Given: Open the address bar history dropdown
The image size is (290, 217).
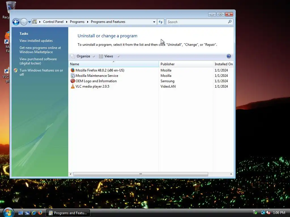Looking at the screenshot, I should pos(154,22).
